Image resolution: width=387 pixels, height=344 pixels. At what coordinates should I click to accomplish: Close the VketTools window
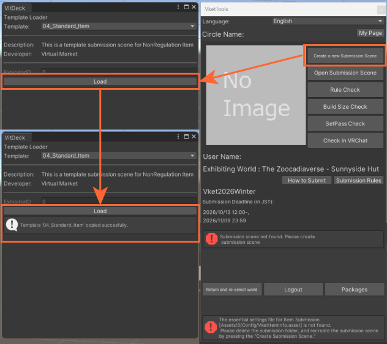381,10
